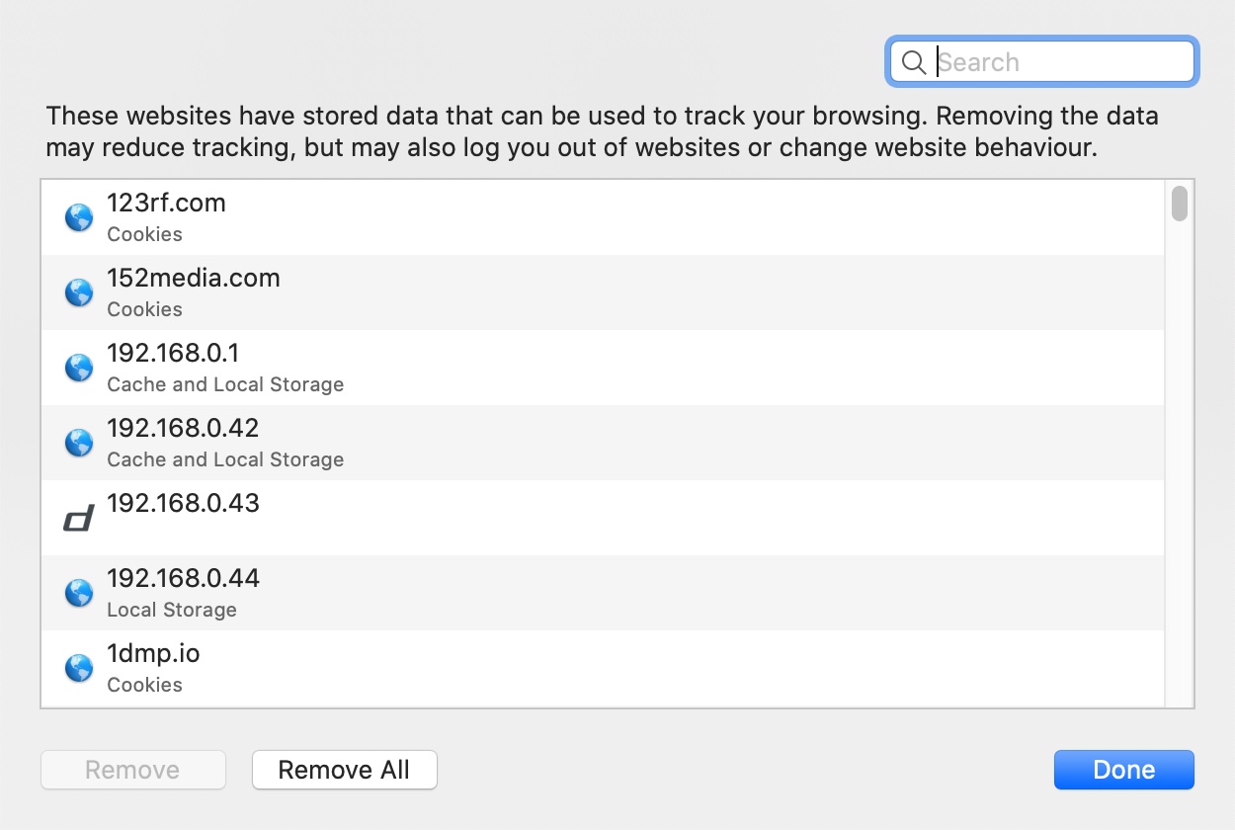Image resolution: width=1235 pixels, height=830 pixels.
Task: Click the d-shaped favicon for 192.168.0.43
Action: pos(79,518)
